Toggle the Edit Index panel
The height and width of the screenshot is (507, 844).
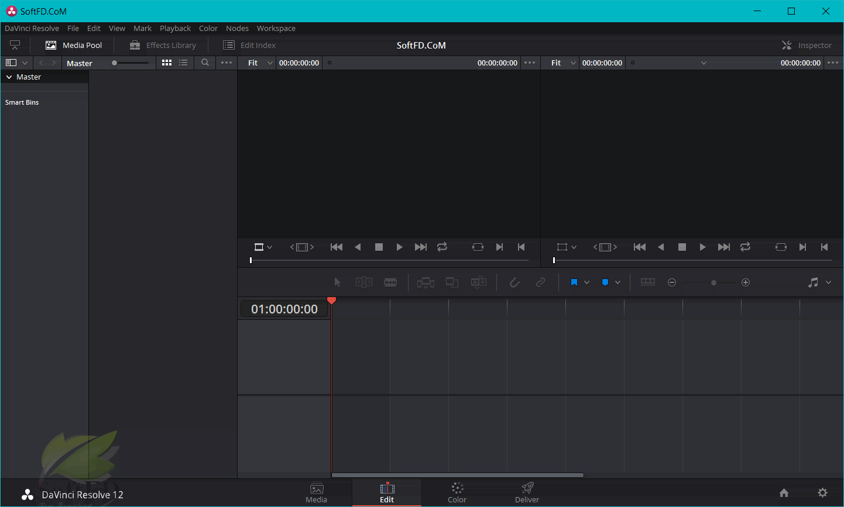click(x=249, y=45)
